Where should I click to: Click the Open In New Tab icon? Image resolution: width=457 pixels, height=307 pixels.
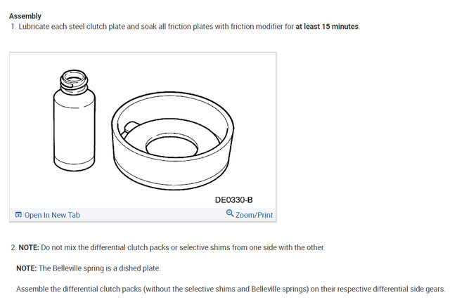[x=18, y=215]
